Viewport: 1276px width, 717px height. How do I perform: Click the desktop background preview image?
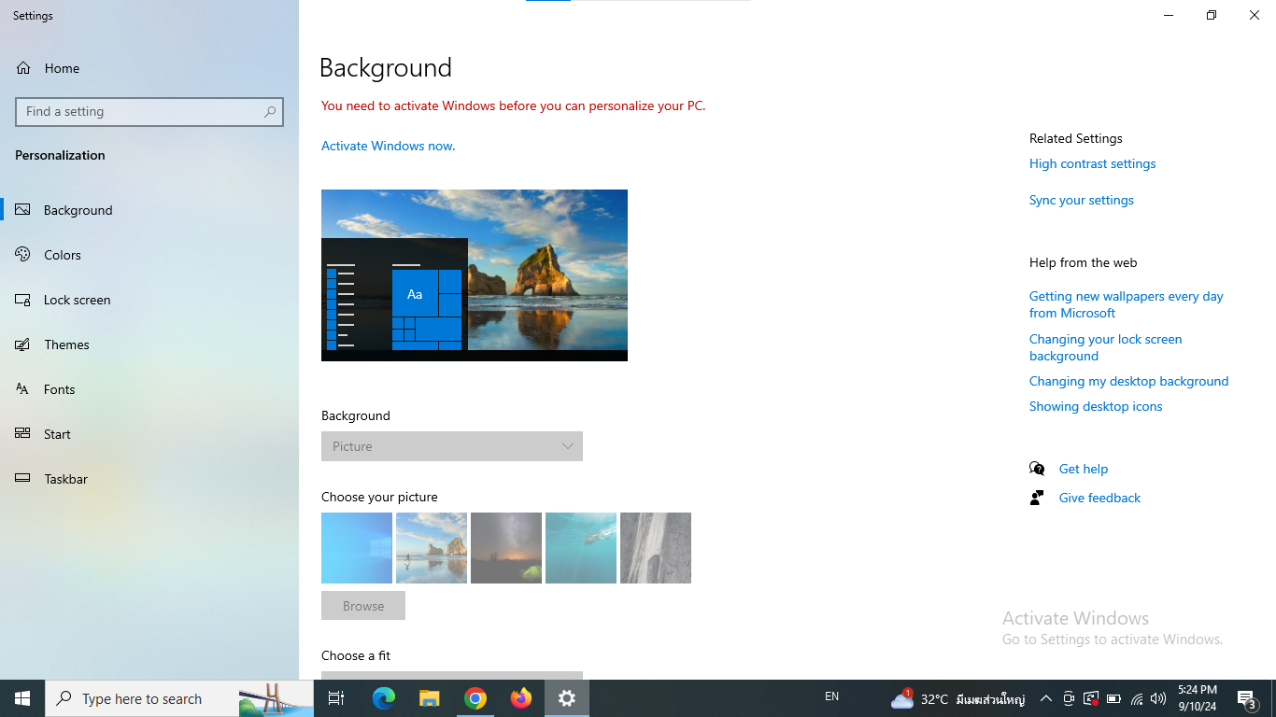(475, 275)
